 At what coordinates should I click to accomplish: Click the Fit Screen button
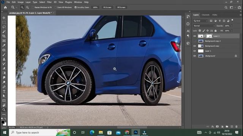pos(107,8)
